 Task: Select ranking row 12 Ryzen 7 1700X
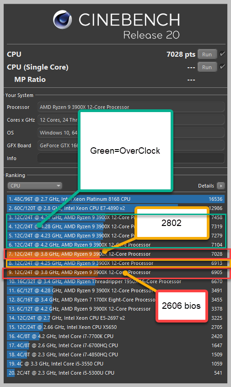pyautogui.click(x=116, y=300)
